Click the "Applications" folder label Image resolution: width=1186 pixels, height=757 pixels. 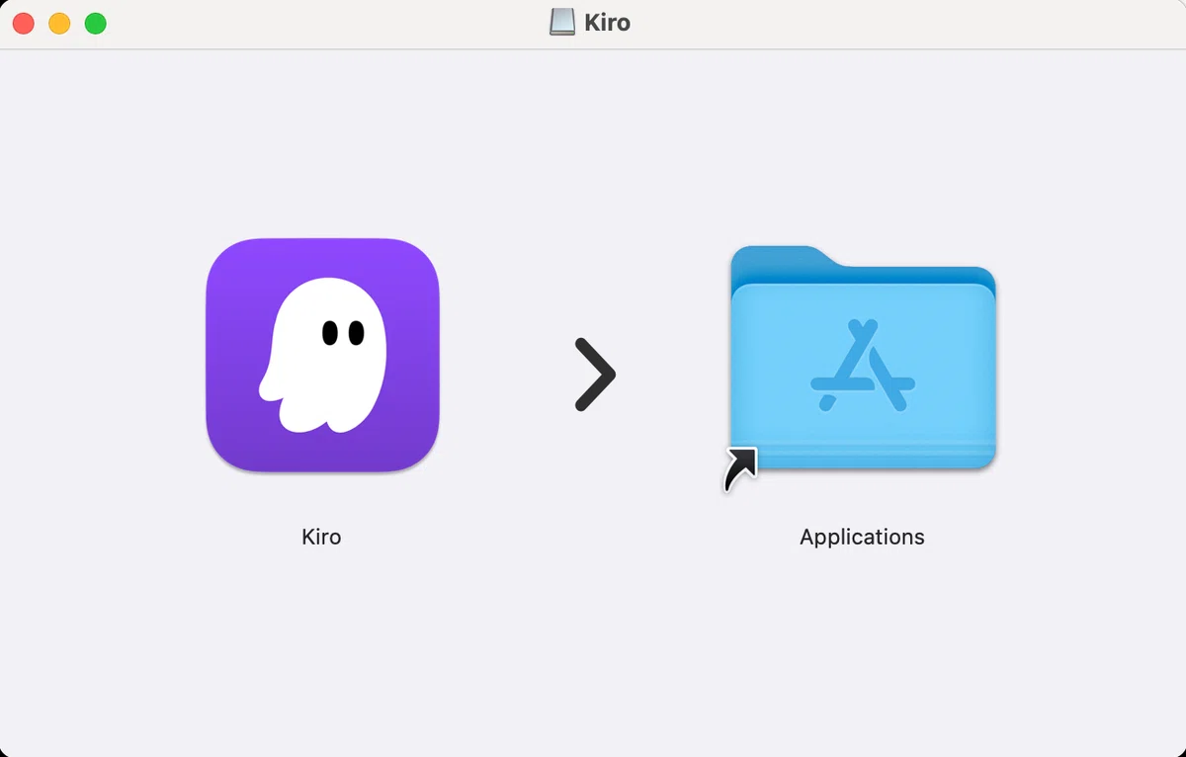tap(862, 538)
